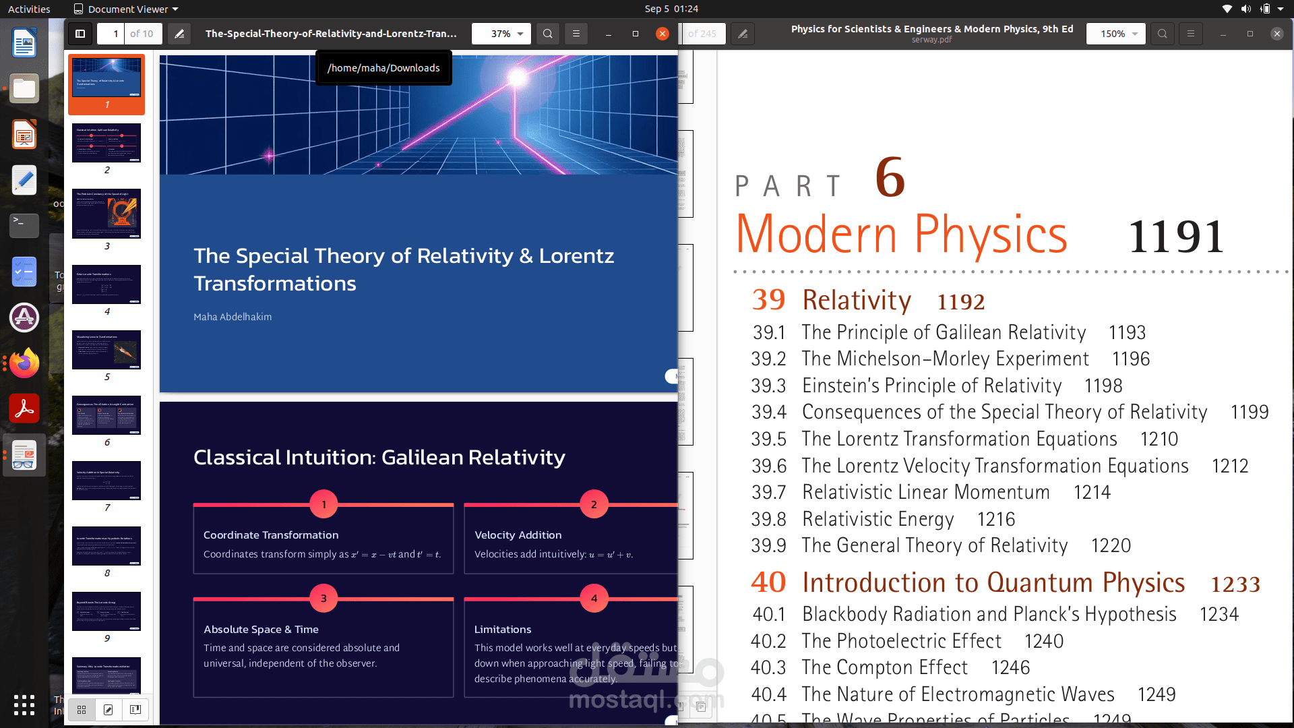This screenshot has width=1294, height=728.
Task: Open hamburger menu in serway.pdf window
Action: [1191, 34]
